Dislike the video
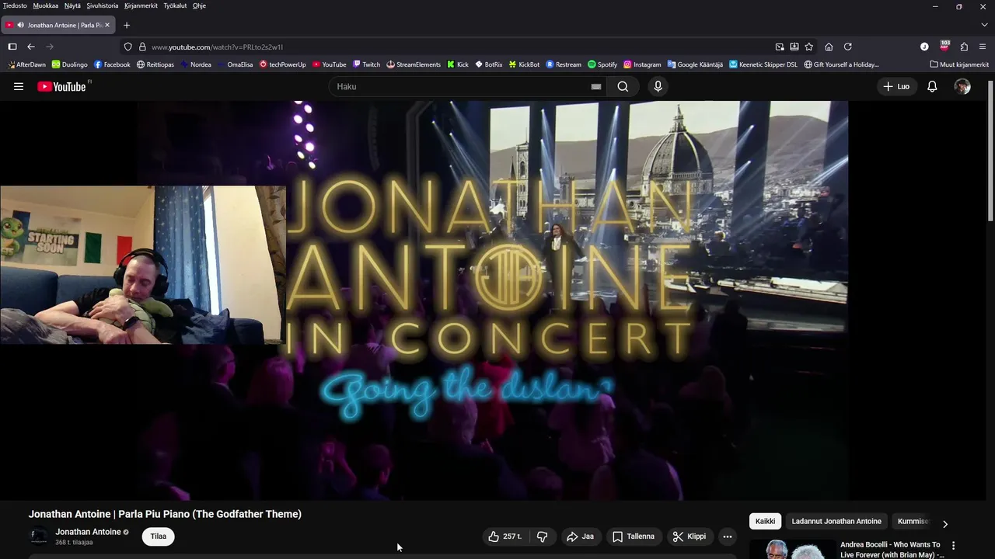 click(x=543, y=536)
